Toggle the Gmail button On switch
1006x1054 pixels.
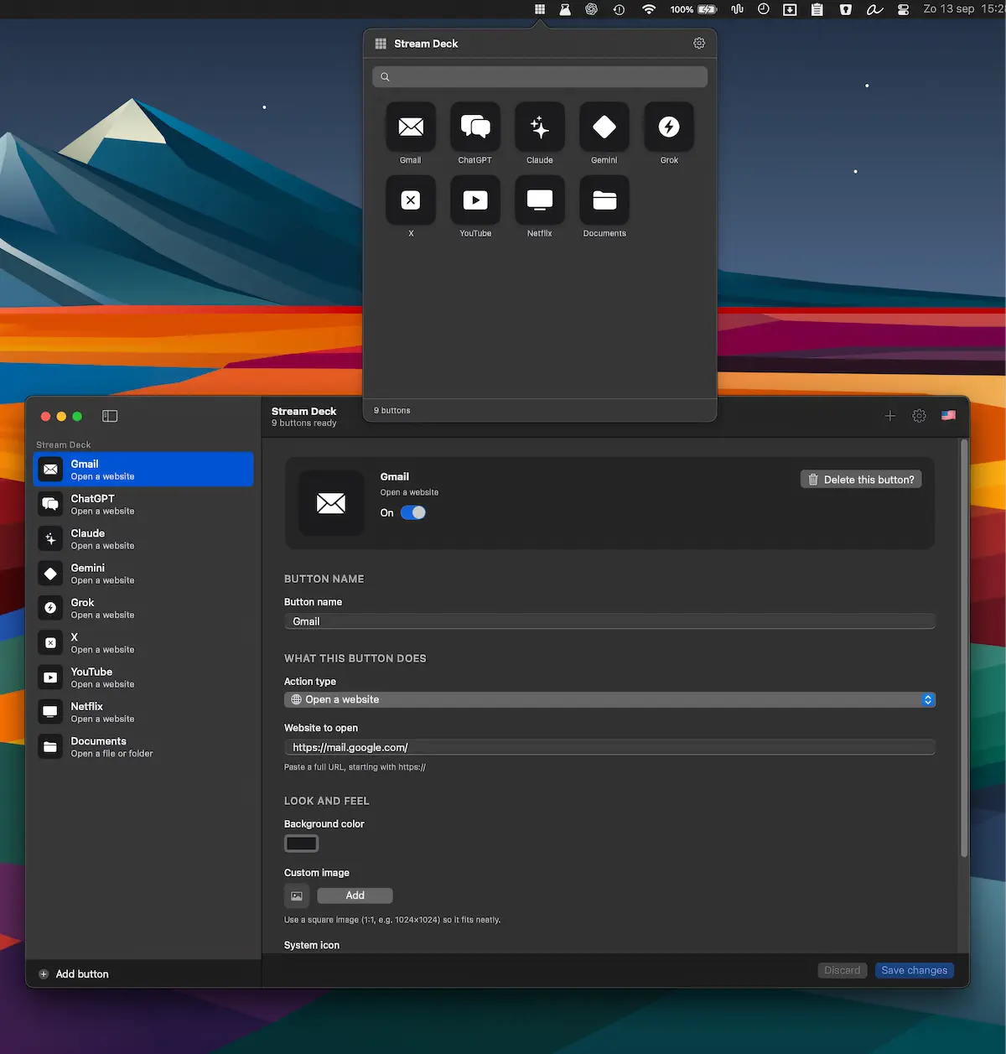tap(413, 512)
